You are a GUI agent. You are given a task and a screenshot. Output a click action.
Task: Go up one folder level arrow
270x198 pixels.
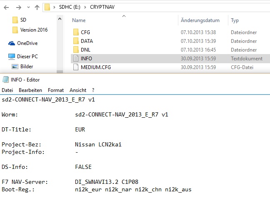tap(37, 7)
